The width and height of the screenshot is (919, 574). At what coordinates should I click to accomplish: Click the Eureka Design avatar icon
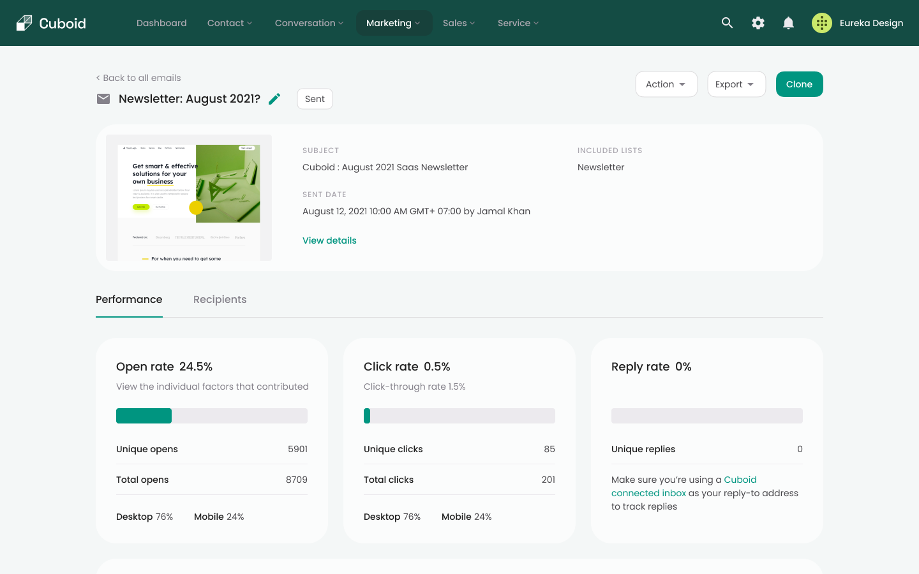821,23
